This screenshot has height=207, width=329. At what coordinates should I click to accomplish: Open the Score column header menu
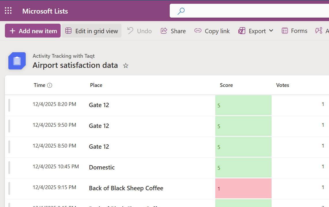pos(226,85)
